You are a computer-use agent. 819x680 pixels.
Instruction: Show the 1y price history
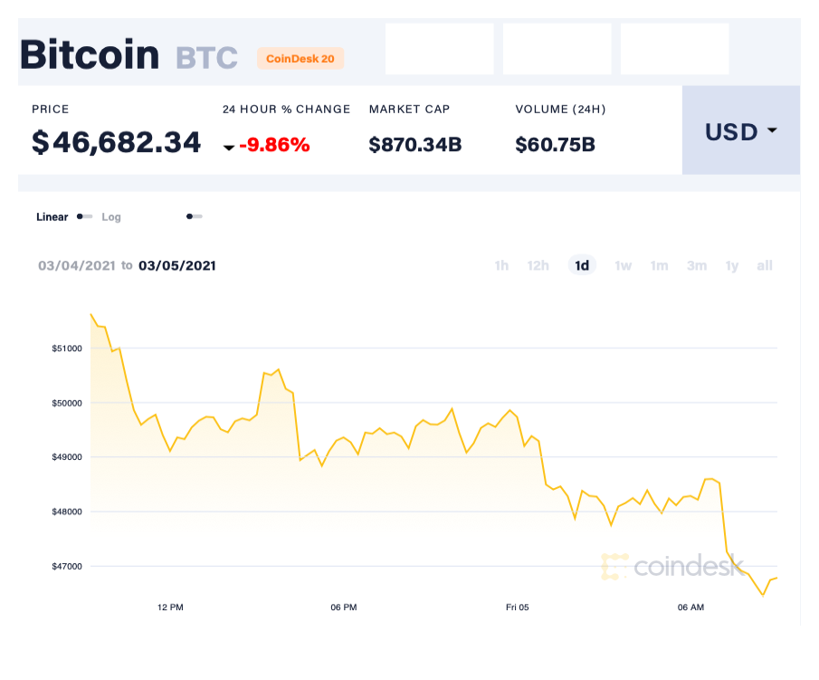point(731,265)
